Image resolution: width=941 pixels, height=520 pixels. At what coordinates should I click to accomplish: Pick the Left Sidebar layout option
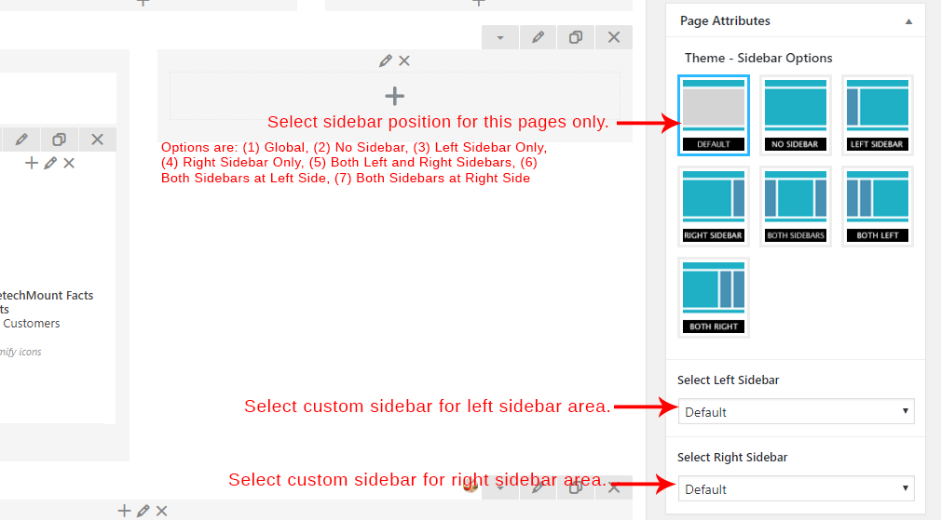pos(877,114)
